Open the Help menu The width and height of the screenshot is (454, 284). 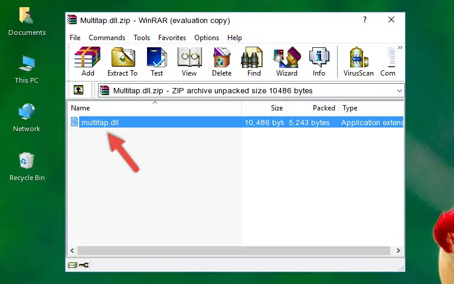234,38
